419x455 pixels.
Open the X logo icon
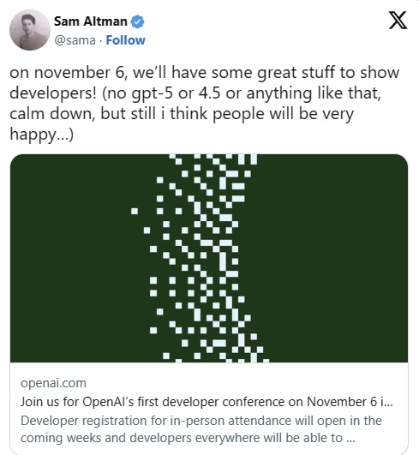pos(398,20)
